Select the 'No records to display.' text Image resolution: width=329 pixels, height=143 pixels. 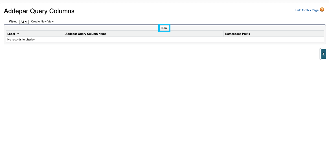click(x=21, y=39)
